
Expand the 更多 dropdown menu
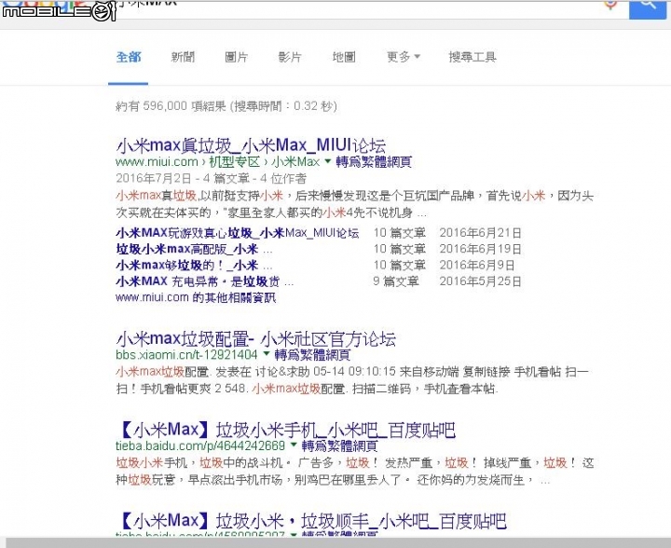404,57
